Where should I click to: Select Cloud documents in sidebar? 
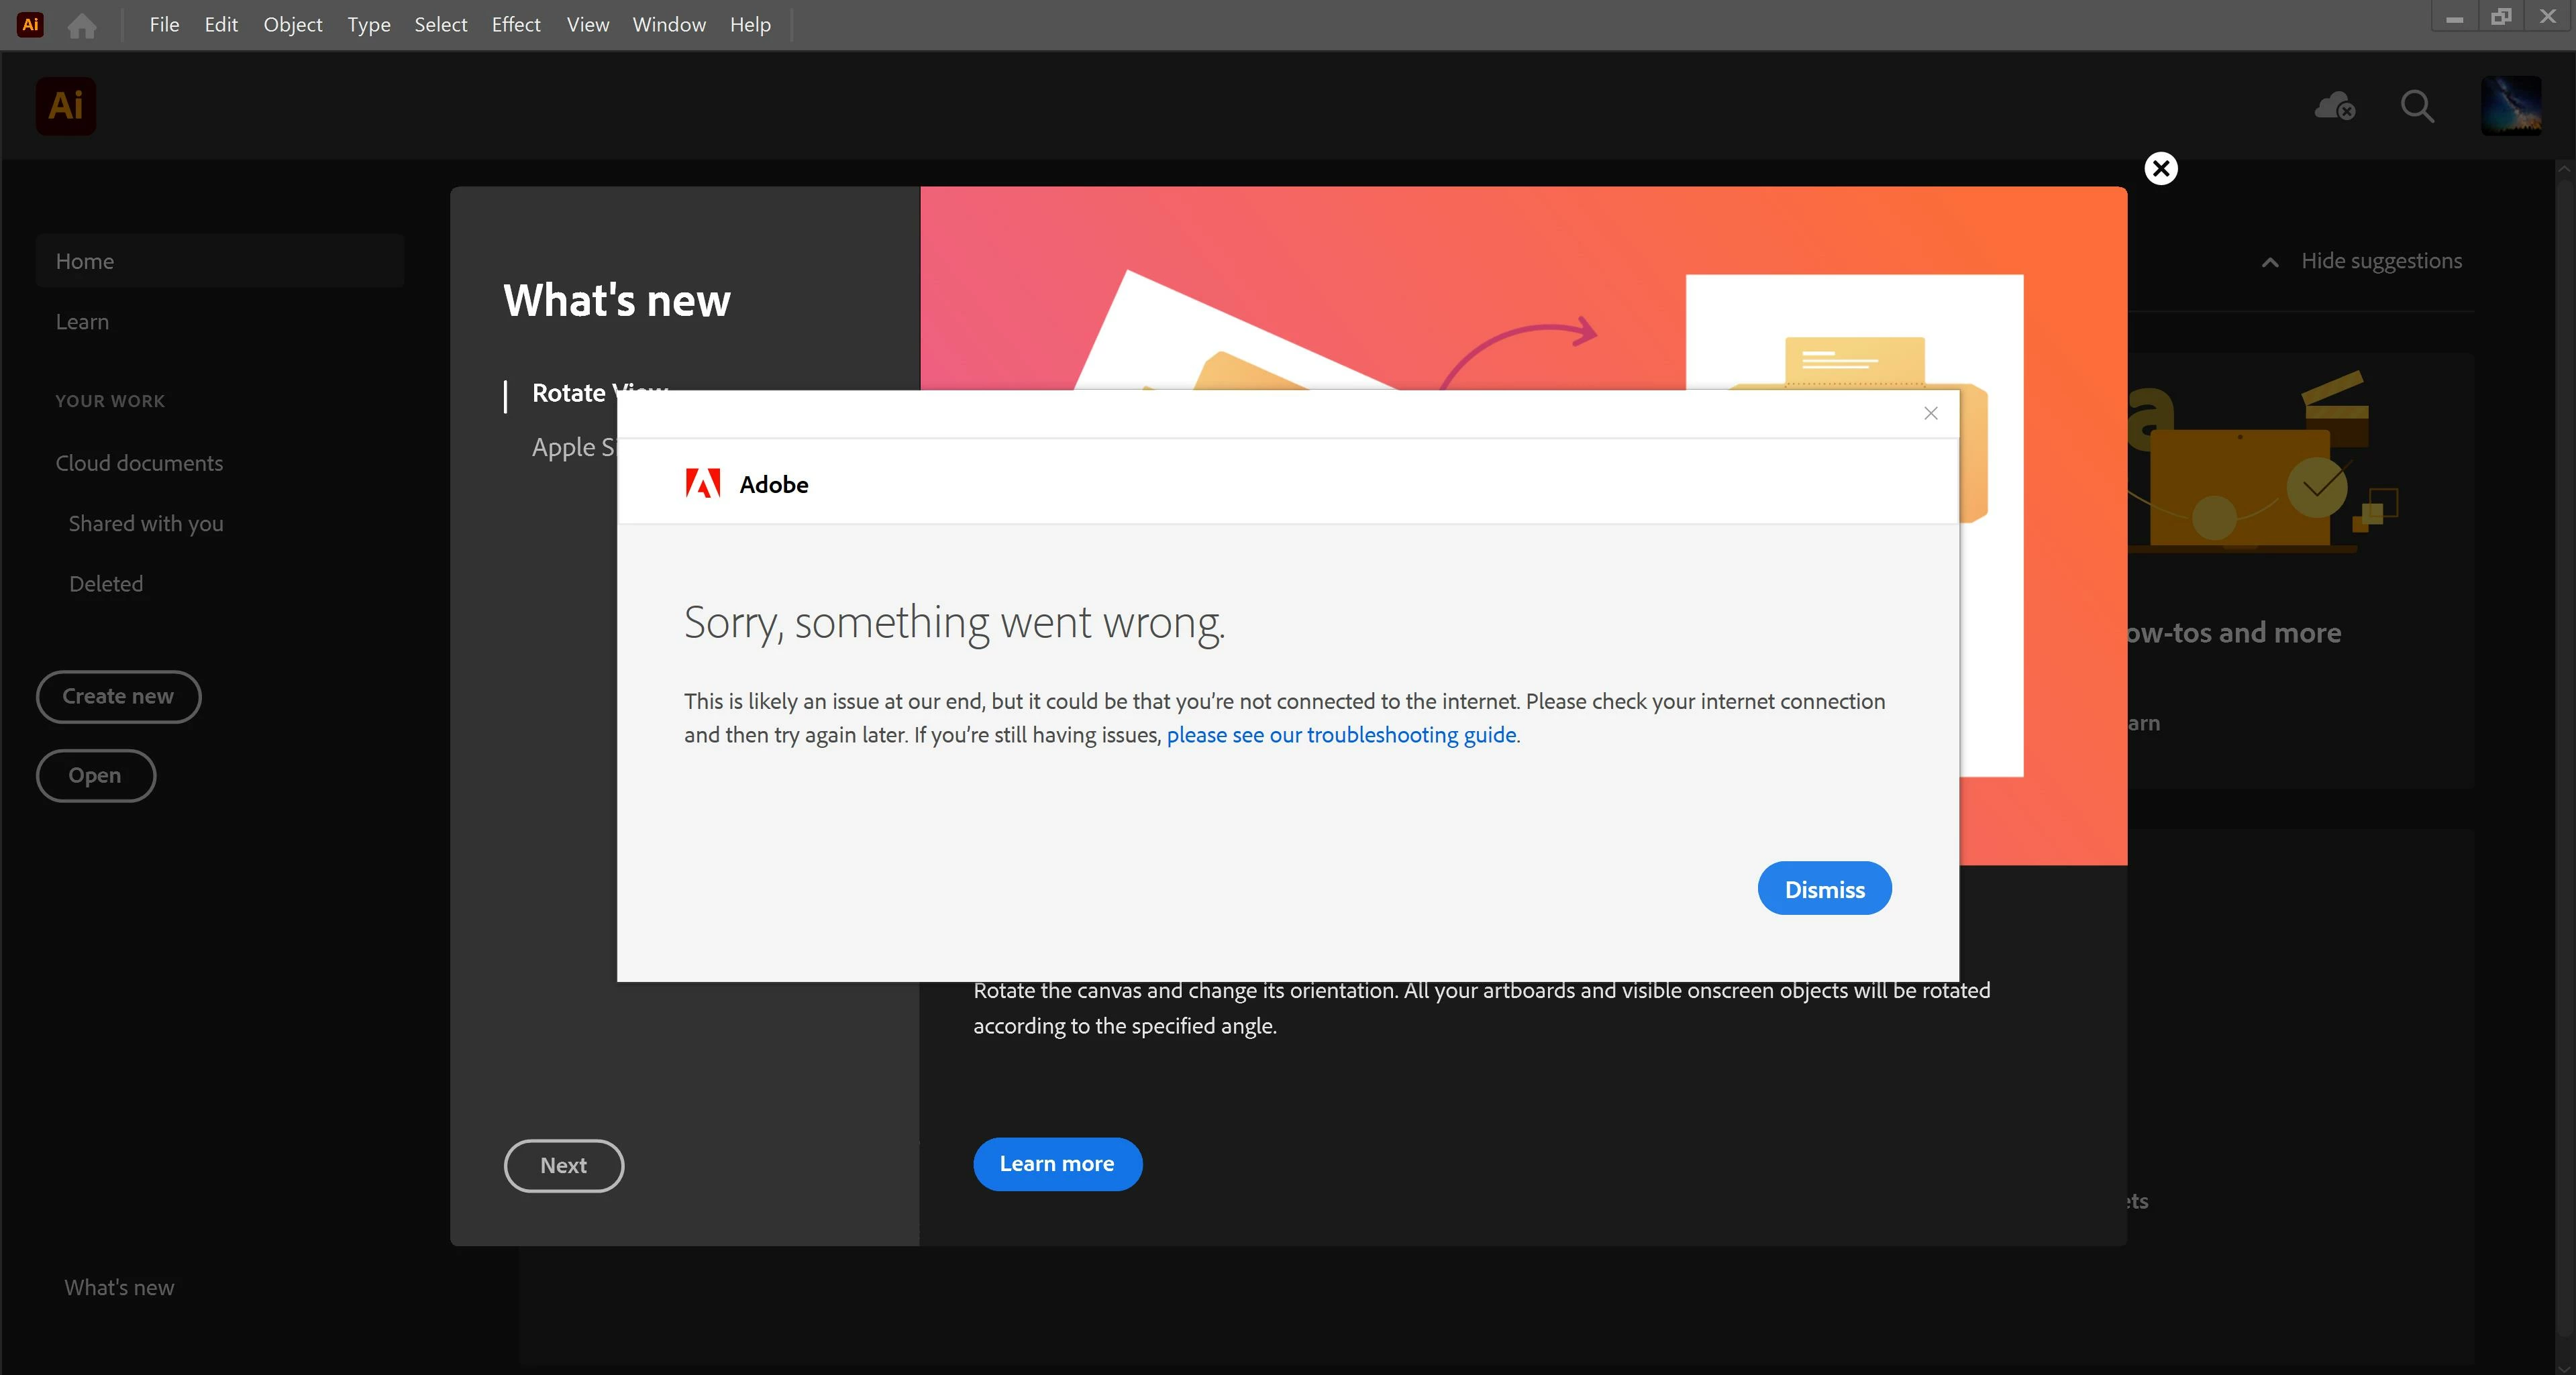pos(139,463)
